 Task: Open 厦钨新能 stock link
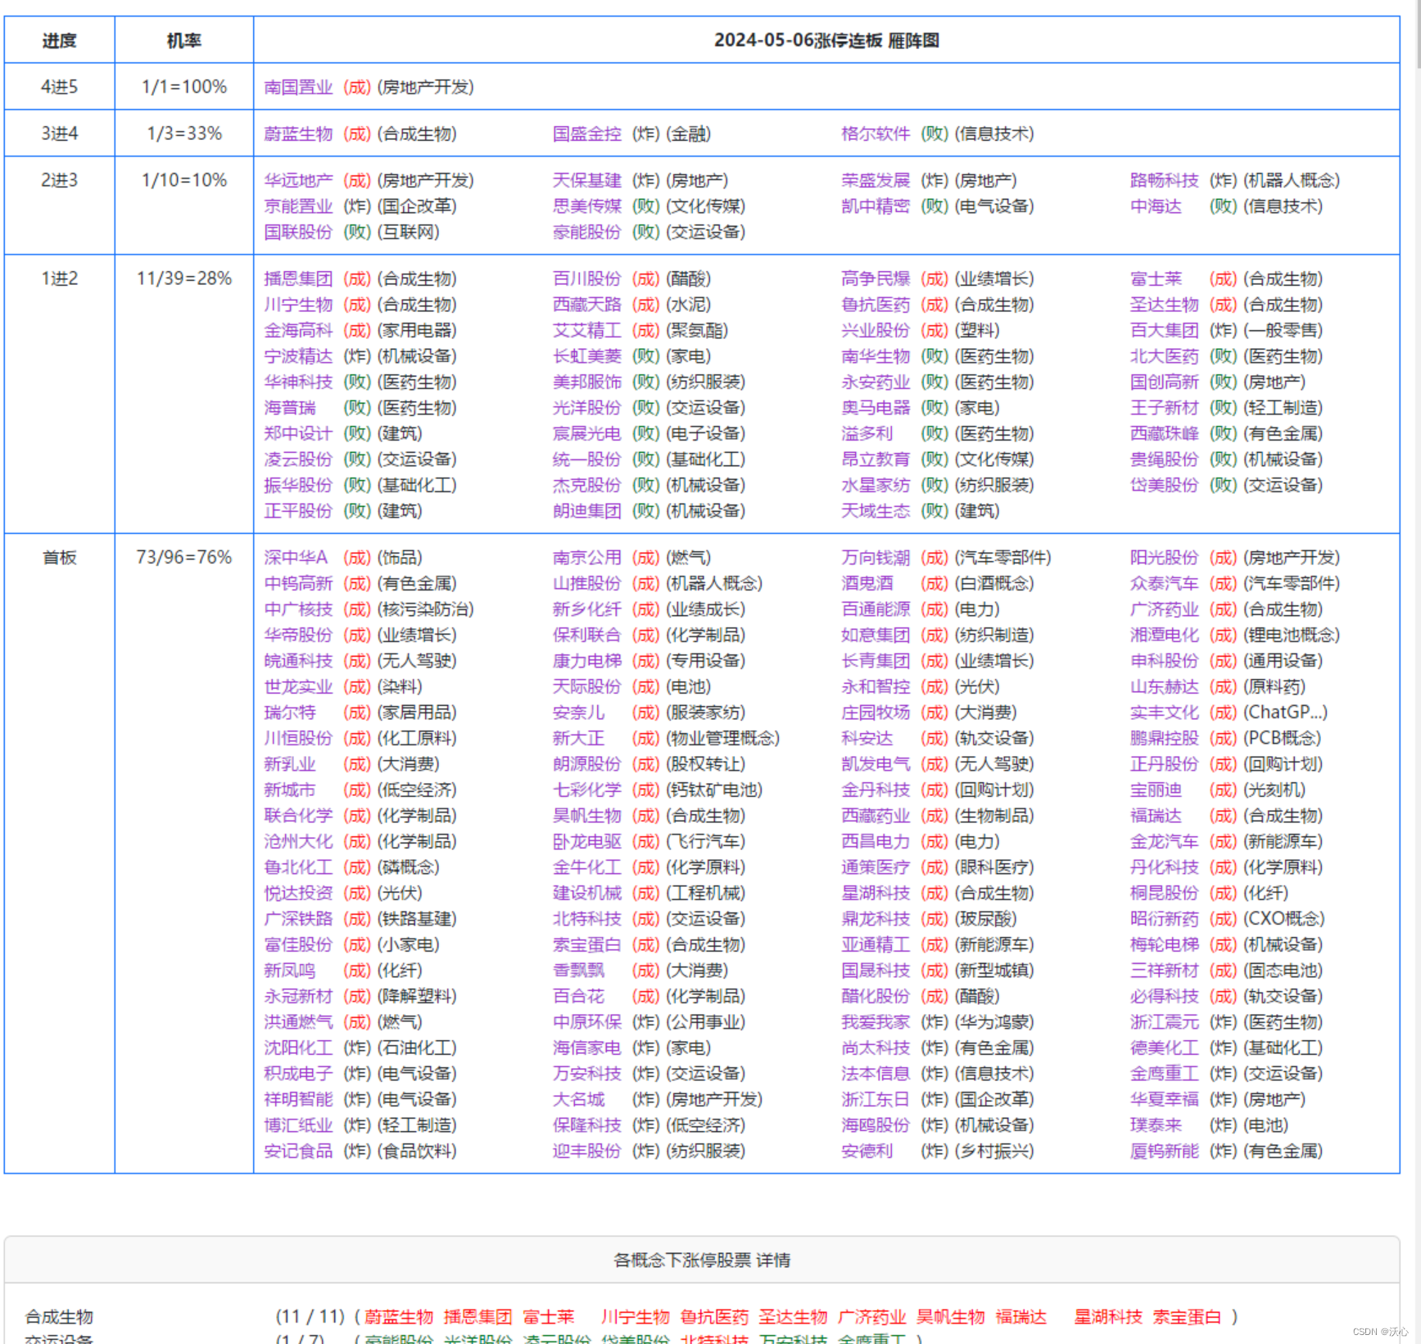[1164, 1151]
